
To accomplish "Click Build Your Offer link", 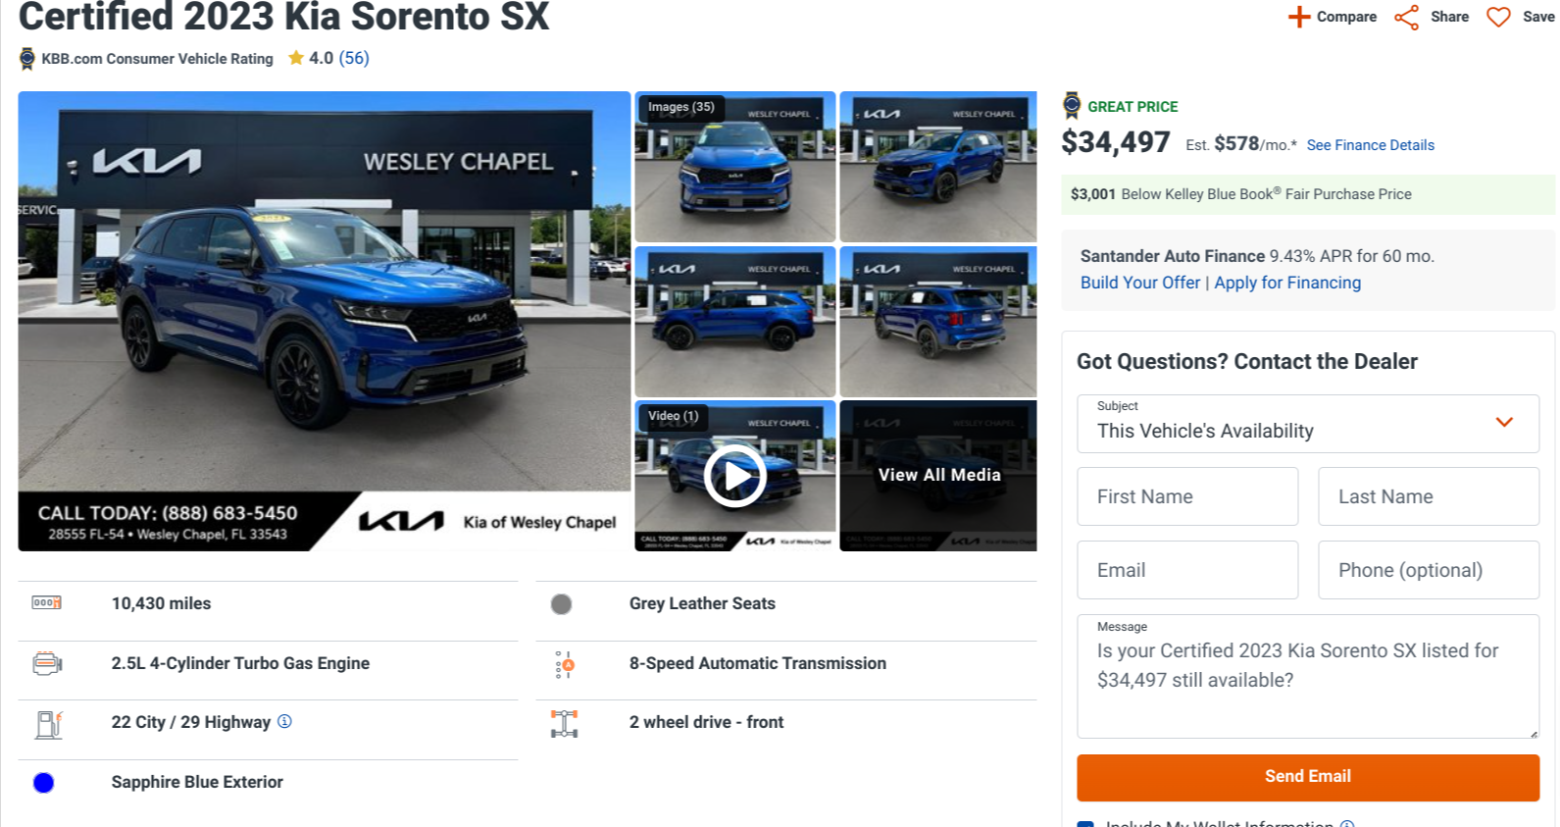I will point(1139,283).
